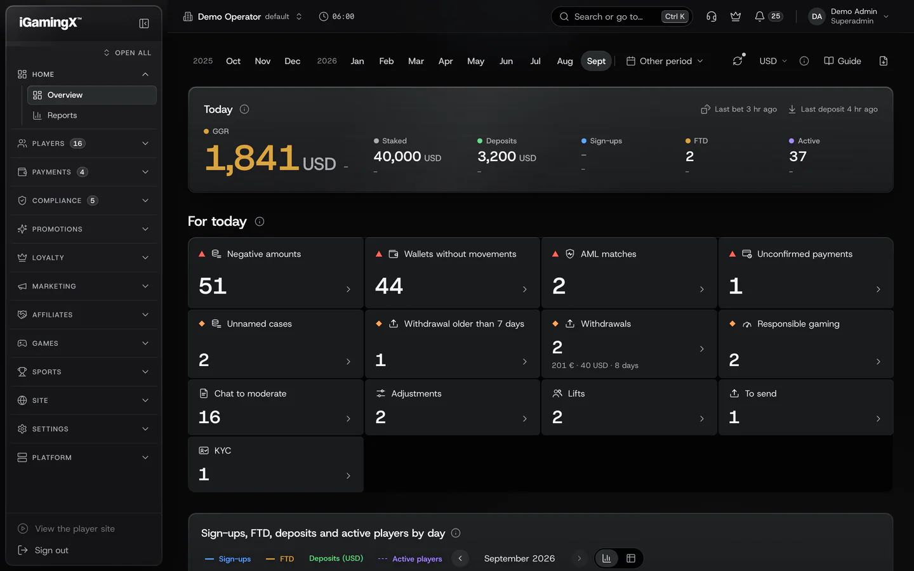Open the Lifts card

629,407
